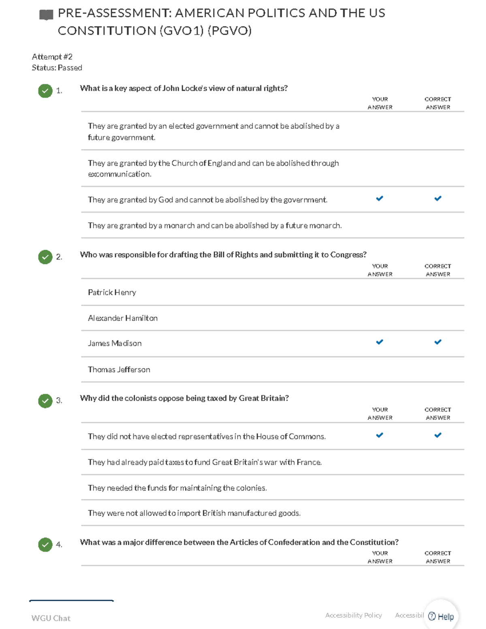
Task: Click your answer checkmark for James Madison
Action: [x=379, y=342]
